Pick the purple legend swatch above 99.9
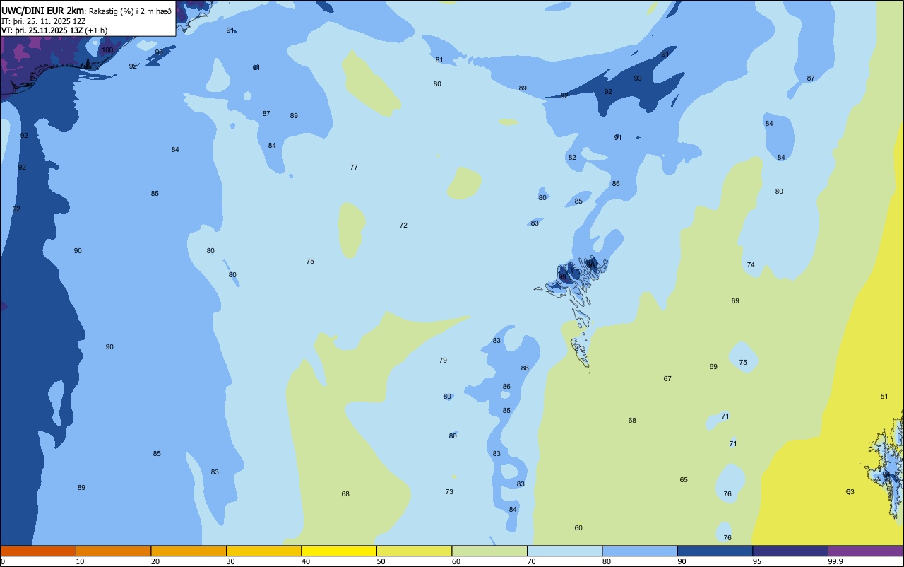Viewport: 904px width, 567px height. pyautogui.click(x=865, y=551)
